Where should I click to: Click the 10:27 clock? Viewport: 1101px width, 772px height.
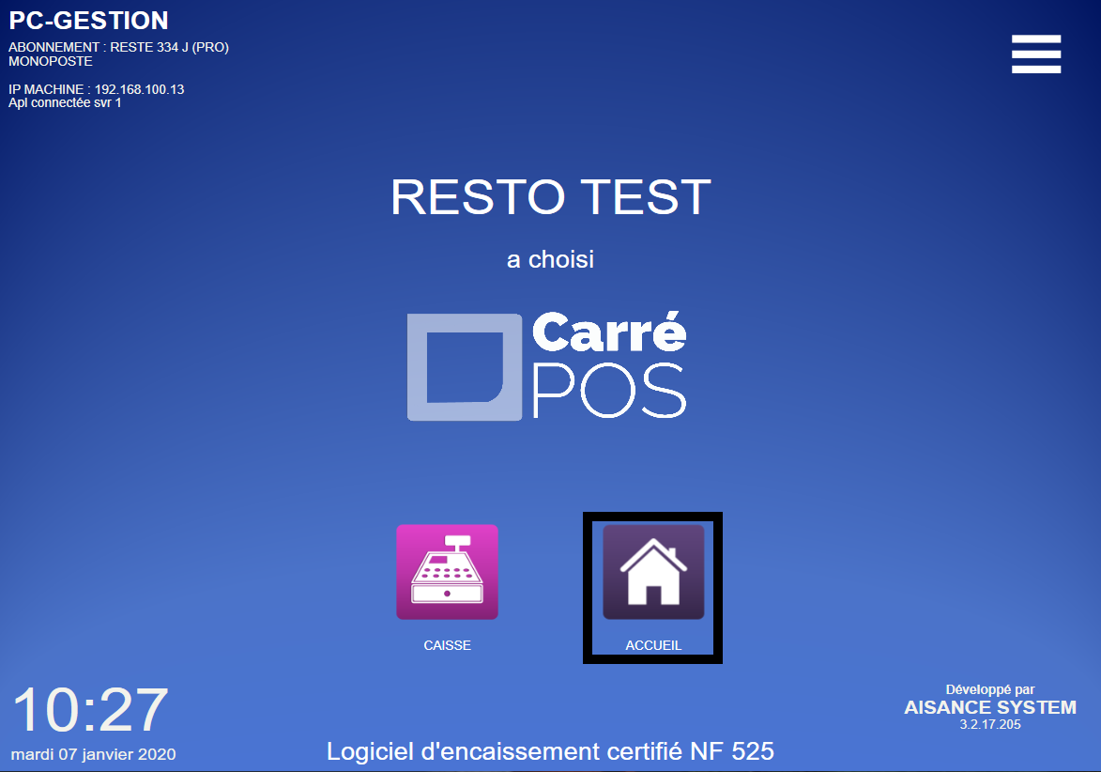pyautogui.click(x=91, y=710)
